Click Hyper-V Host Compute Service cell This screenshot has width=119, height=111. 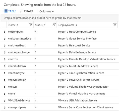tap(77, 32)
